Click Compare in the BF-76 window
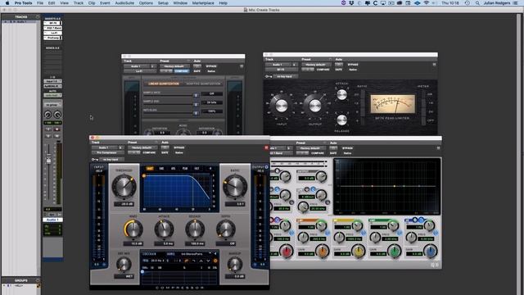The height and width of the screenshot is (295, 524). (323, 70)
